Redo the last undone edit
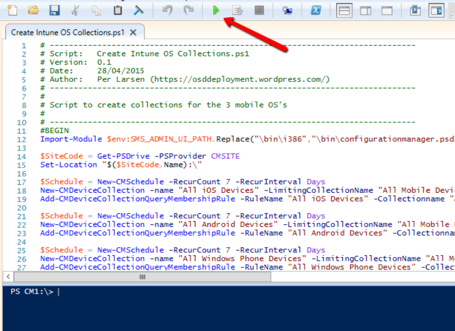Viewport: 455px width, 331px height. pyautogui.click(x=189, y=10)
